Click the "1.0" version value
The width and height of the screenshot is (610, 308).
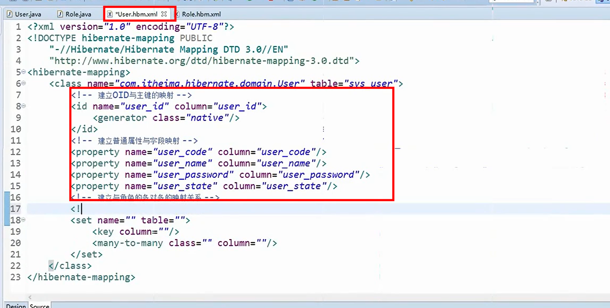[x=117, y=27]
